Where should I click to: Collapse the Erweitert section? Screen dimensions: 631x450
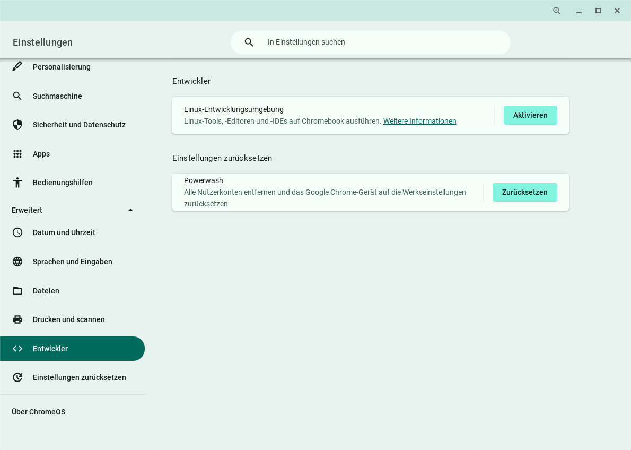pyautogui.click(x=130, y=210)
